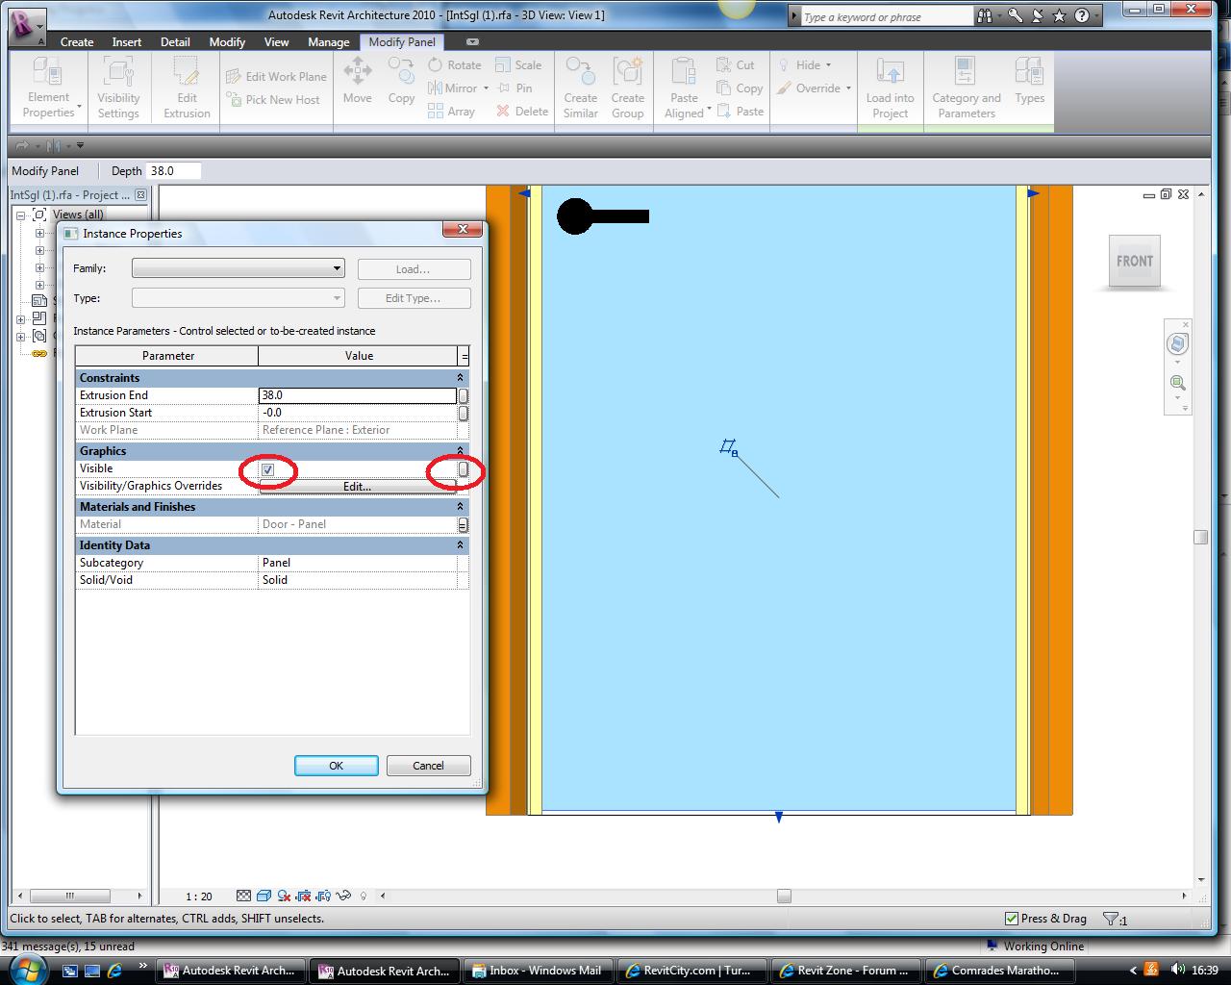This screenshot has width=1231, height=985.
Task: Click the Favorites star icon
Action: coord(1059,16)
